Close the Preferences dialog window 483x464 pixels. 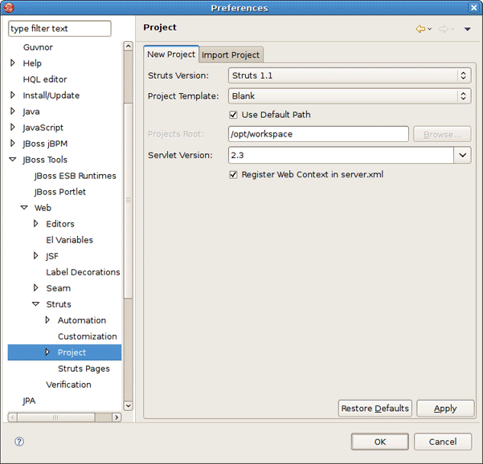[x=473, y=8]
